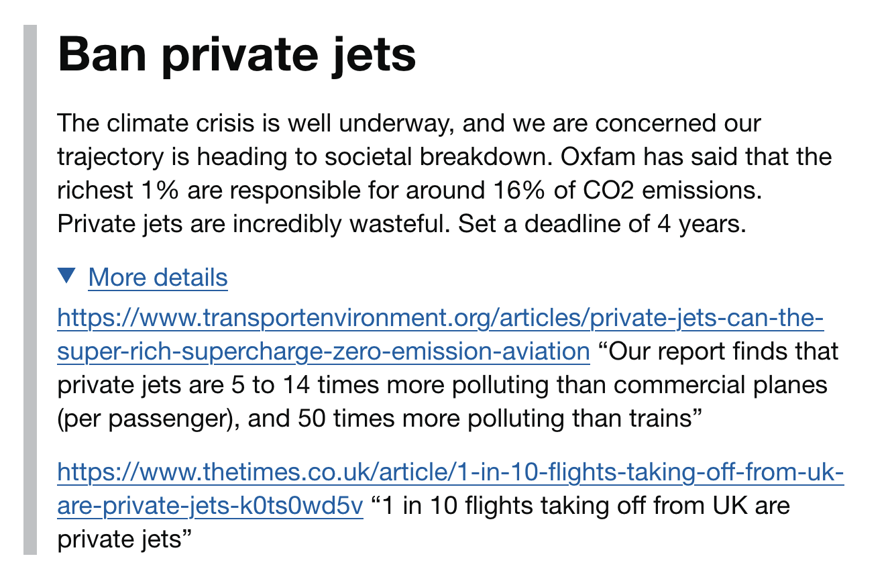
Task: Open the transportenvironment.org article link
Action: 440,317
